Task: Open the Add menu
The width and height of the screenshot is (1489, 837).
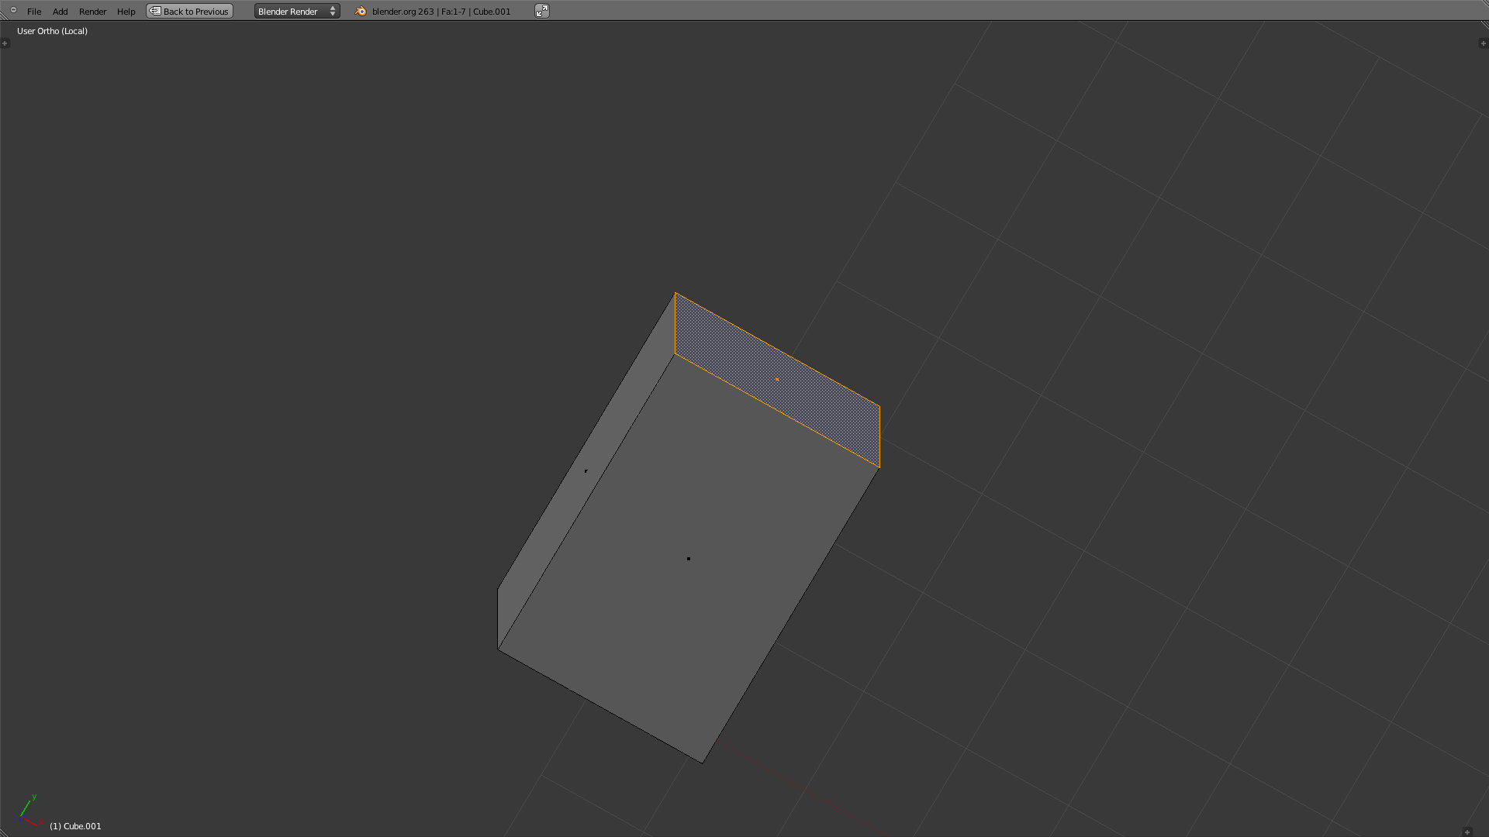Action: point(60,11)
